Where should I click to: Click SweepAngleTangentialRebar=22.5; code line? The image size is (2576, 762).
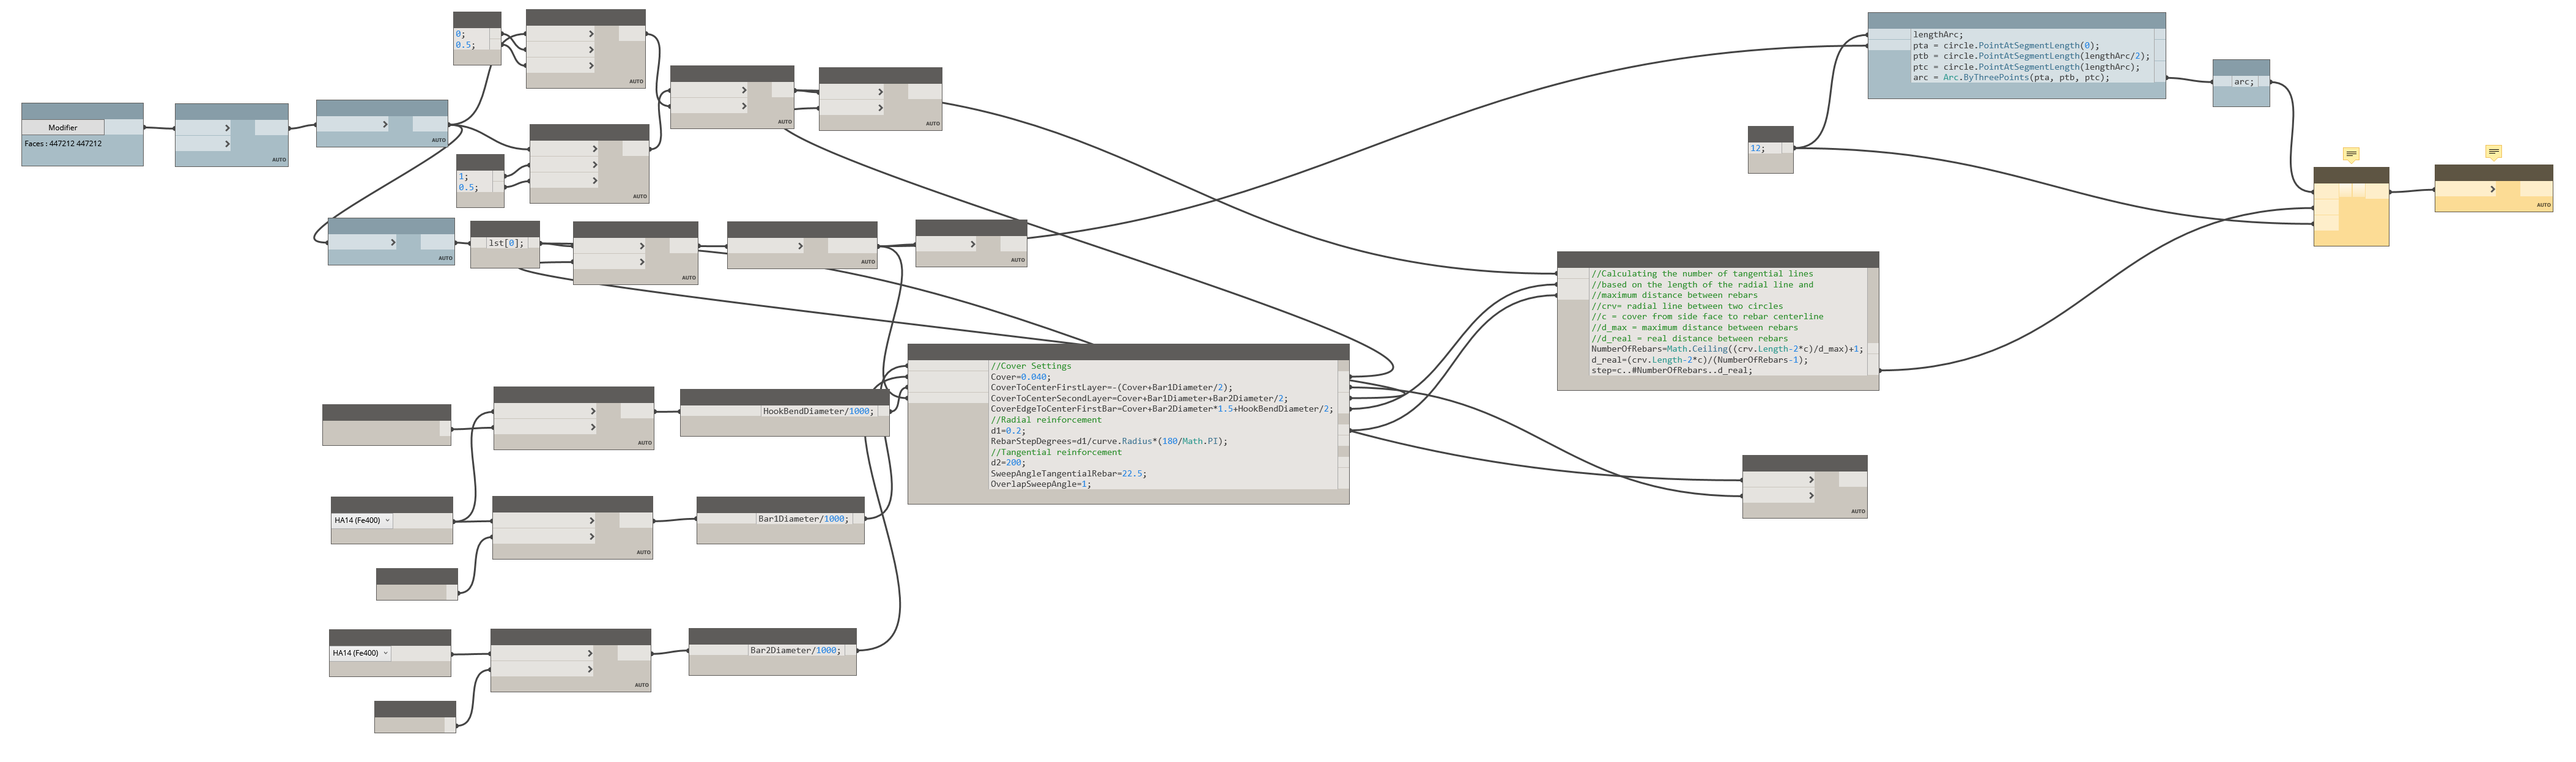click(1068, 473)
